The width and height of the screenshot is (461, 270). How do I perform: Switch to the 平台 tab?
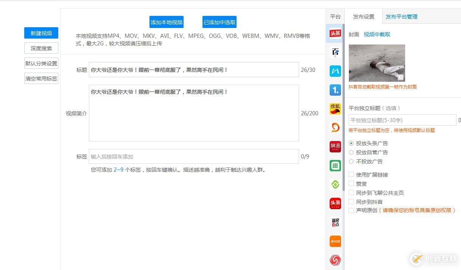click(x=335, y=17)
